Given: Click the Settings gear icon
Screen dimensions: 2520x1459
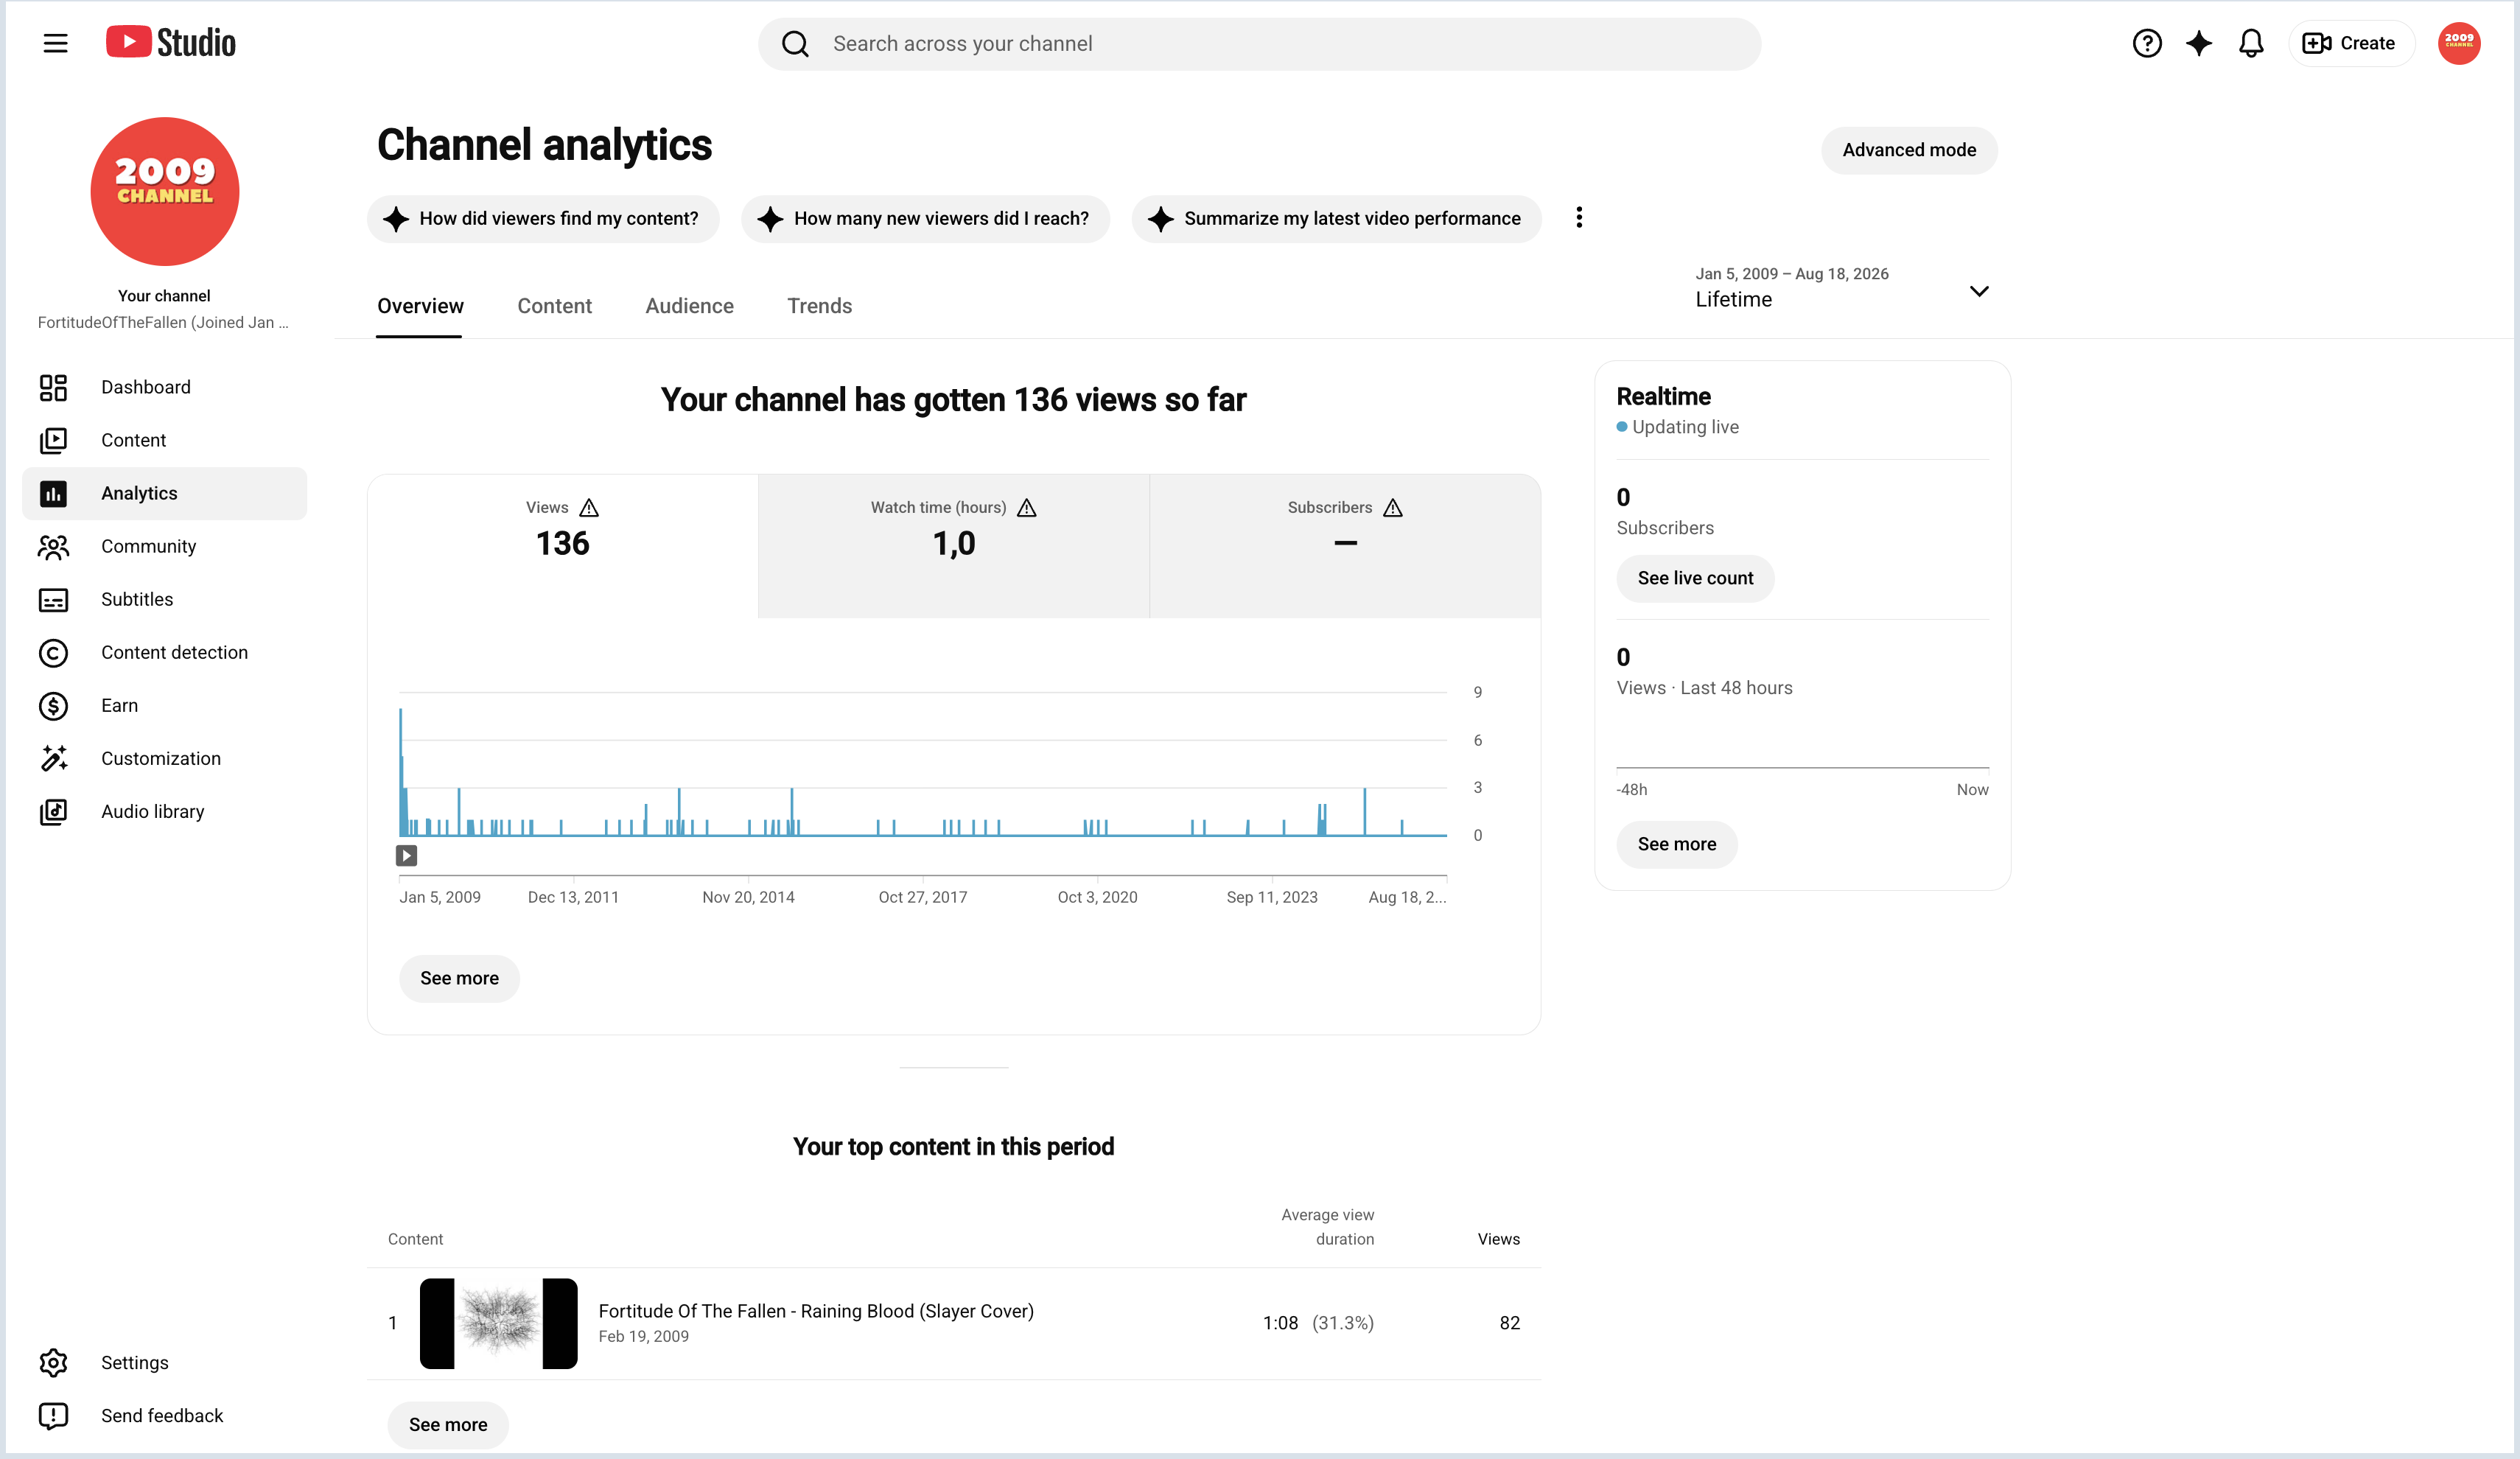Looking at the screenshot, I should pos(53,1362).
